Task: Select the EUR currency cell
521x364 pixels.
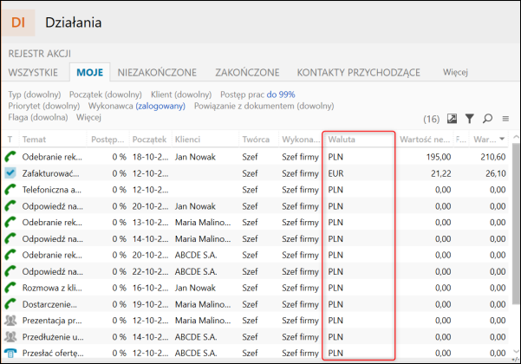Action: [335, 173]
